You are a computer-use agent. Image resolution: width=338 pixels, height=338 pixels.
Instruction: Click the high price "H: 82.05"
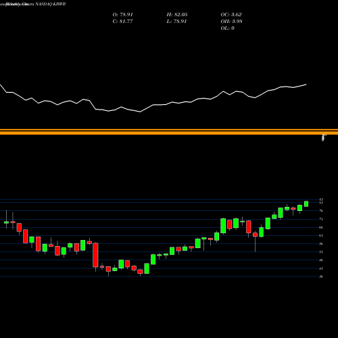[x=177, y=15]
